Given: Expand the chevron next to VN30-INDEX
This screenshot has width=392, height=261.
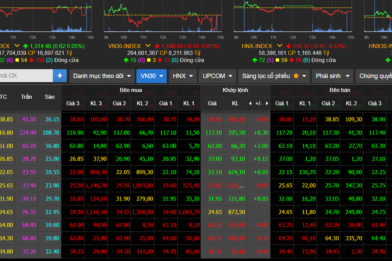Looking at the screenshot, I should click(x=148, y=46).
